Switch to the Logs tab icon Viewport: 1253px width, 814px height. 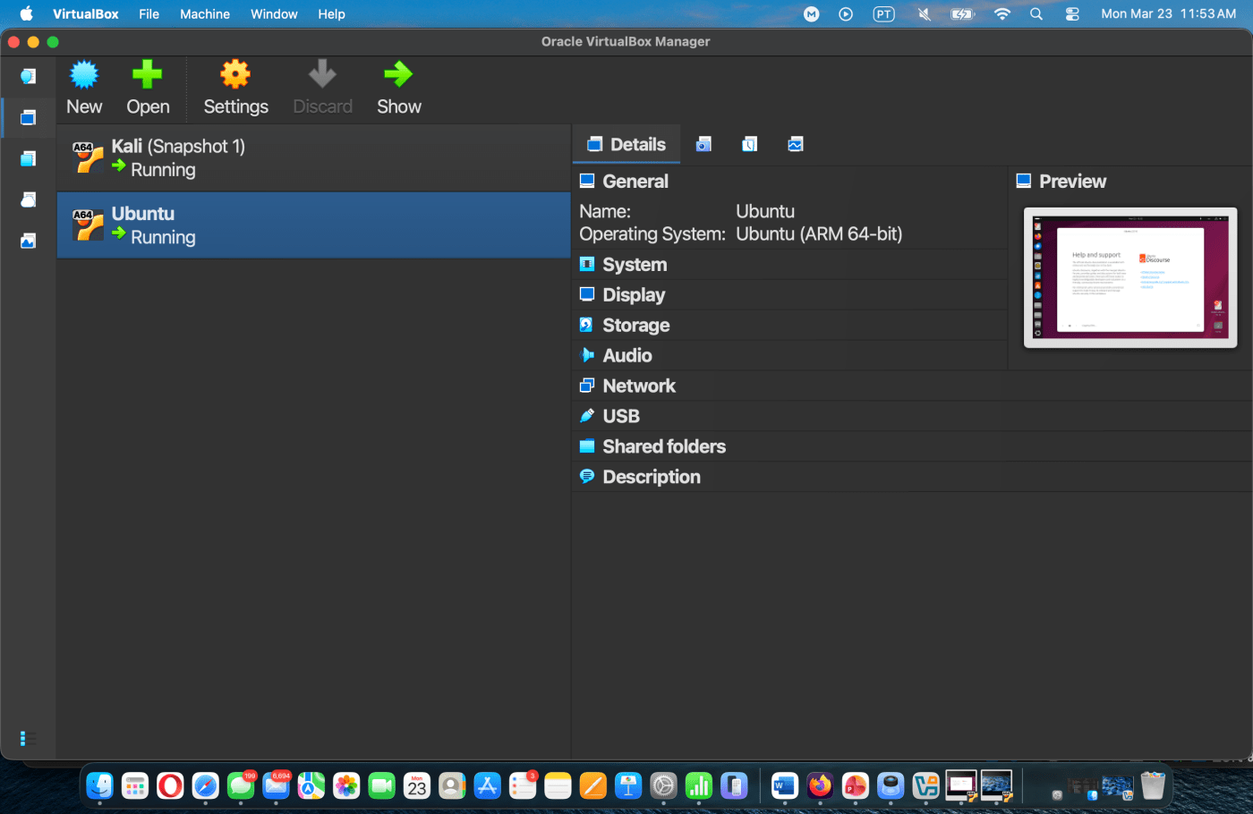click(749, 144)
